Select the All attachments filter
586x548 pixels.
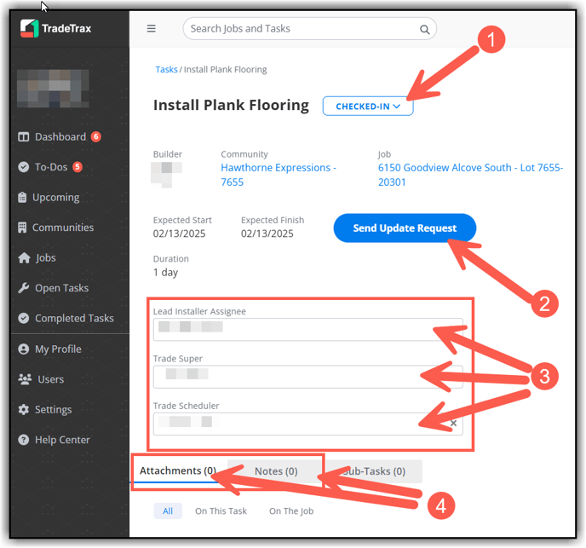[x=168, y=511]
